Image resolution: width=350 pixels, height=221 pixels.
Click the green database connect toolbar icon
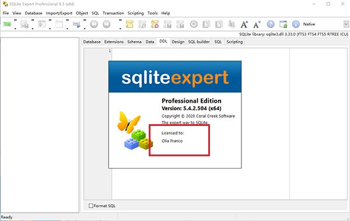point(7,24)
